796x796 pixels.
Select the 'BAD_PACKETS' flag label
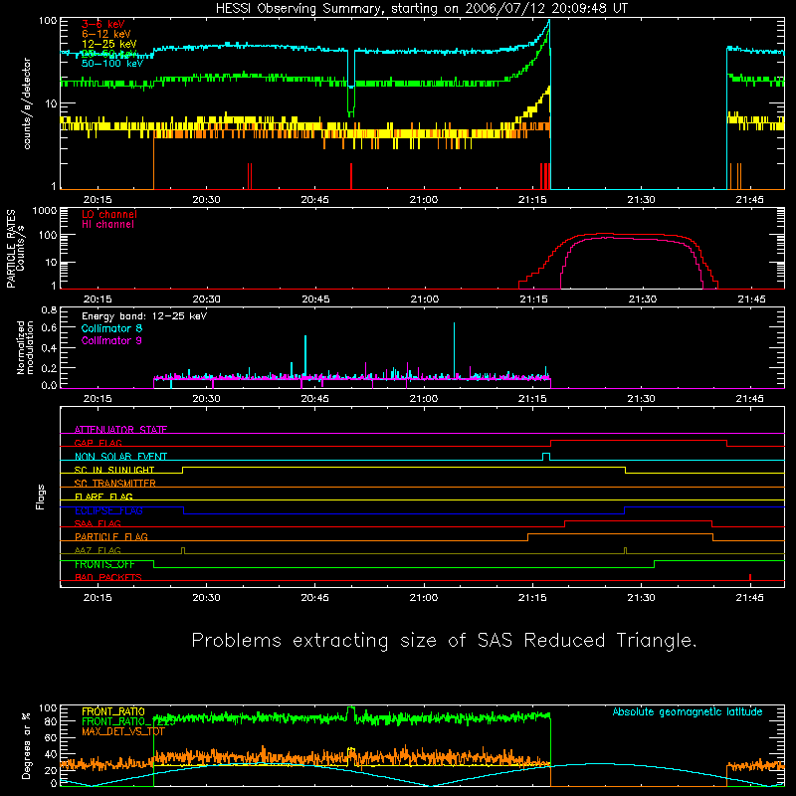click(x=108, y=578)
